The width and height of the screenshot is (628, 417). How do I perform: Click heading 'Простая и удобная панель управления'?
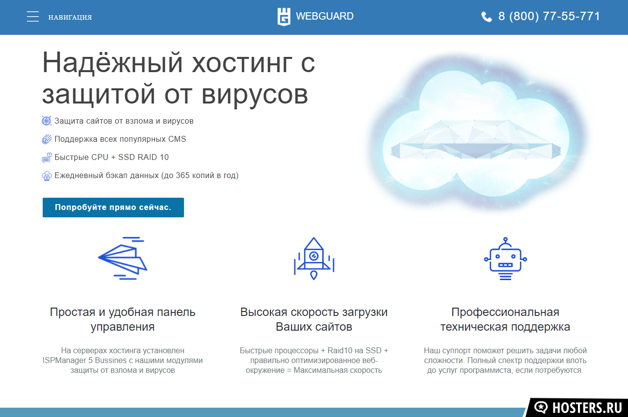(123, 319)
